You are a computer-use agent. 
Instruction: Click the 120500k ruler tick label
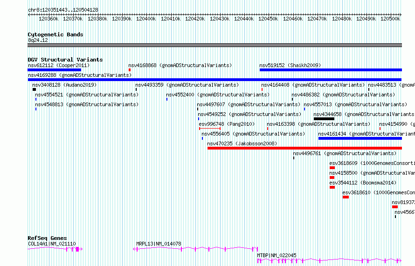point(390,19)
